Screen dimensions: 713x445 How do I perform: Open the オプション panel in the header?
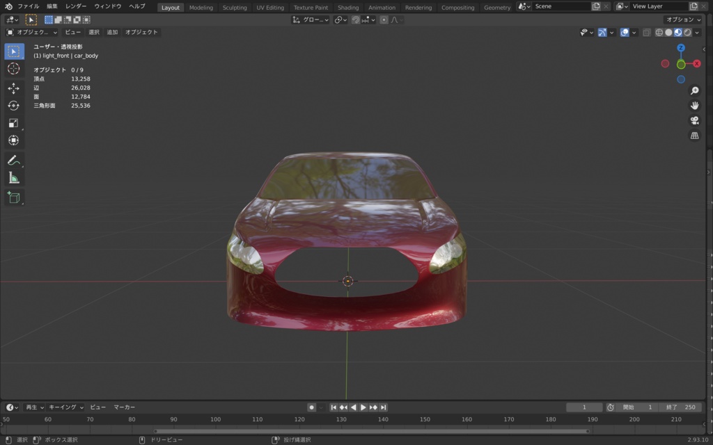[684, 19]
